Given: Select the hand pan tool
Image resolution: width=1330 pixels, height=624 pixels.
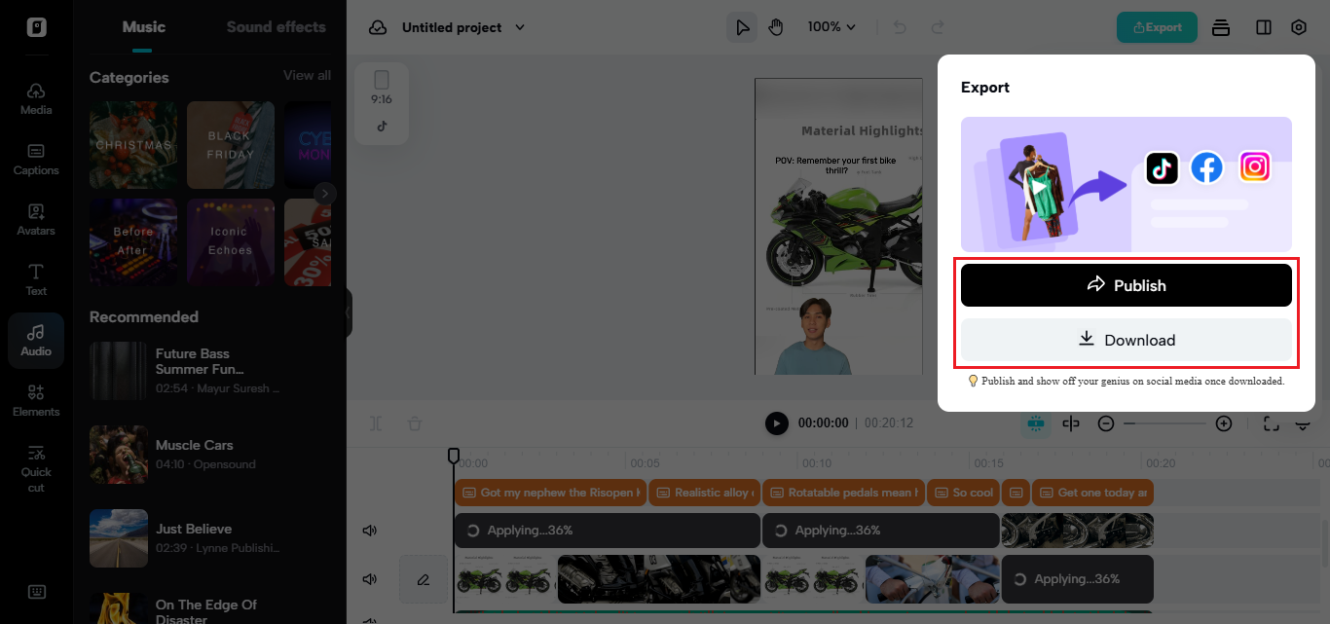Looking at the screenshot, I should point(776,27).
